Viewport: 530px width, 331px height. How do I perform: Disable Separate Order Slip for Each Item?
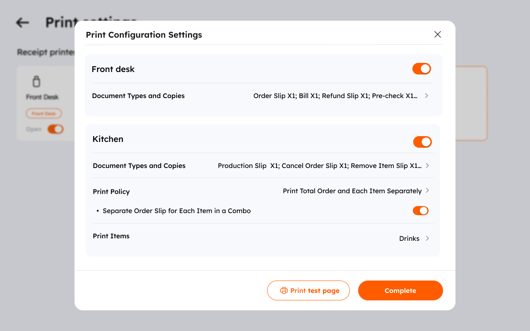click(420, 211)
